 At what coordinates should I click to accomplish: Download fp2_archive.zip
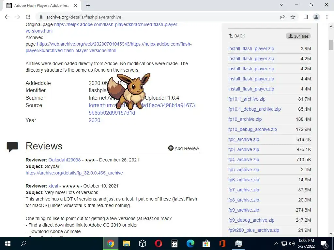[244, 139]
